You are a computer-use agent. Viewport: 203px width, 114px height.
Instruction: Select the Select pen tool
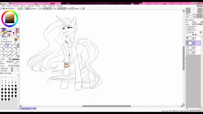[x=11, y=48]
